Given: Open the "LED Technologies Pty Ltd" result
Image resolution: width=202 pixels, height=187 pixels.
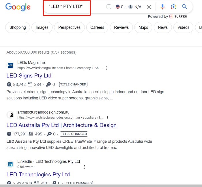Looking at the screenshot, I should (x=38, y=175).
